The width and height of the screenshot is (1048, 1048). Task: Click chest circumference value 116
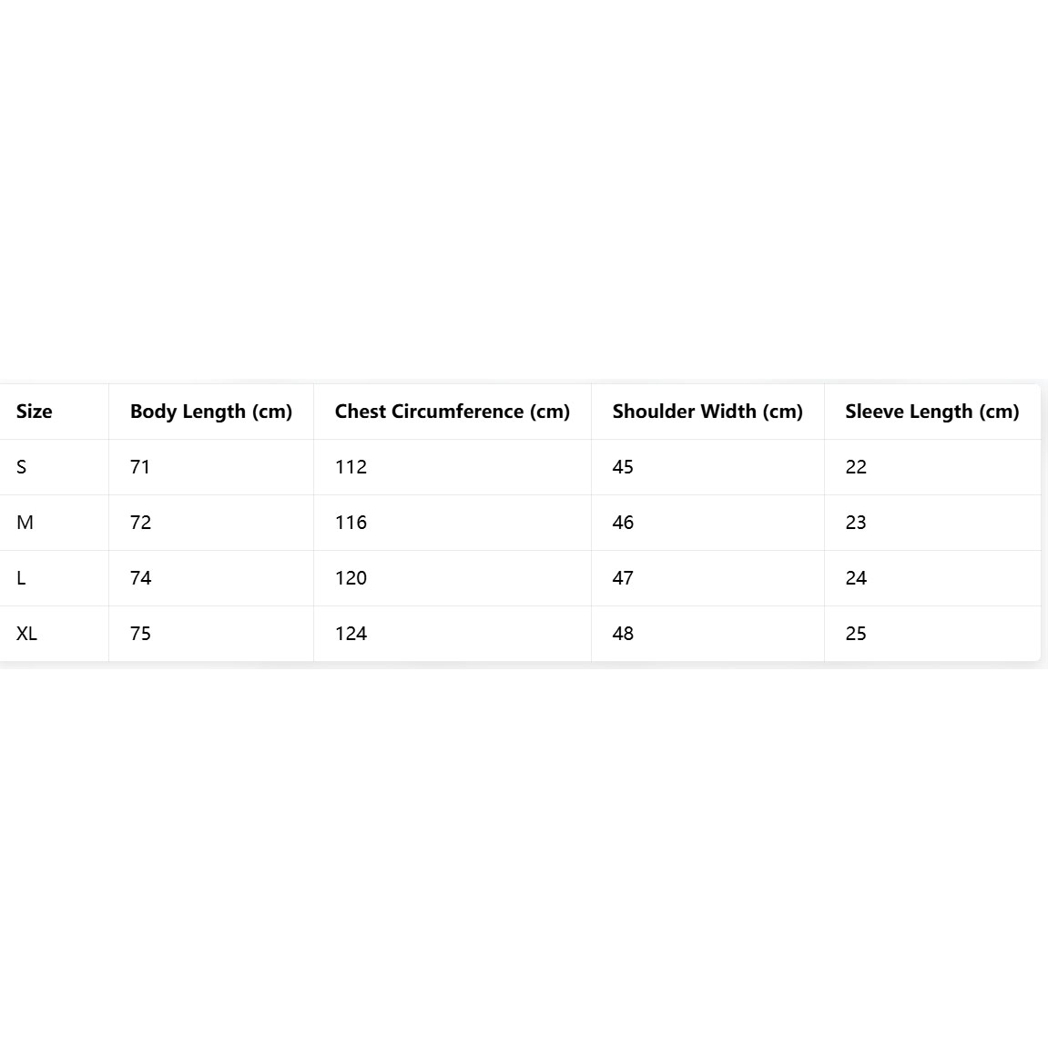coord(351,523)
